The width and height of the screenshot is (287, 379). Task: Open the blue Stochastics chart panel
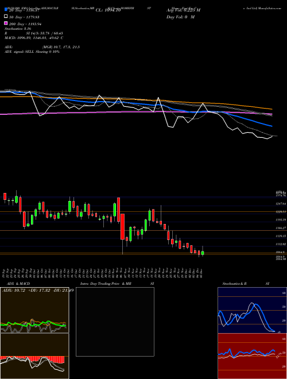pos(252,310)
